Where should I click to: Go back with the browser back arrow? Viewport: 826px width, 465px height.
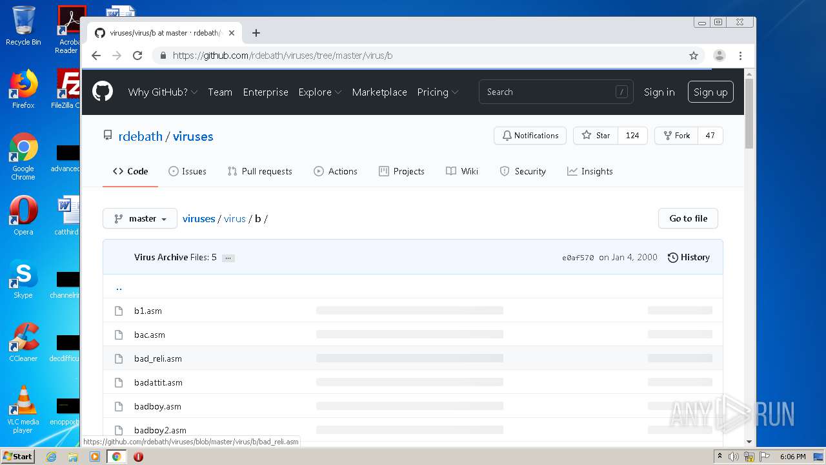pos(96,56)
